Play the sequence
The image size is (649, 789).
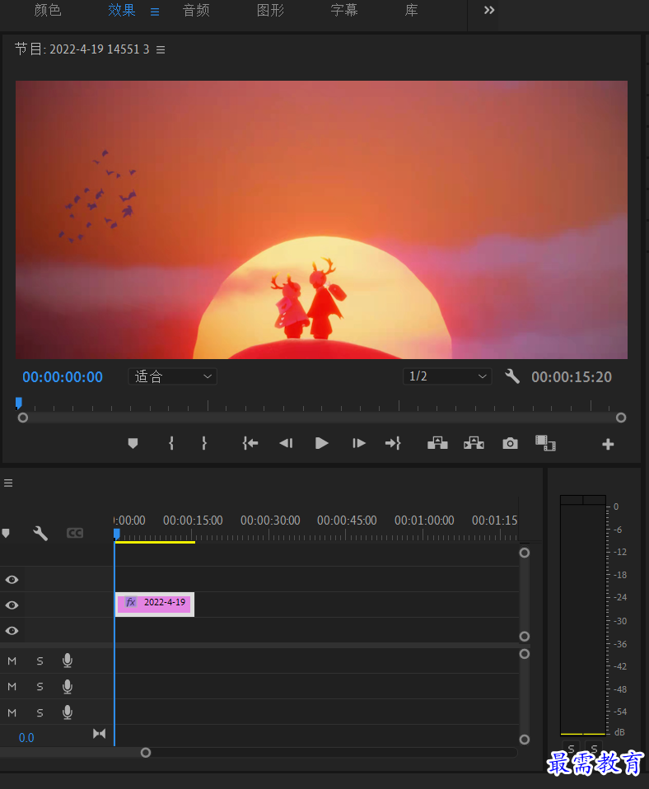coord(321,443)
